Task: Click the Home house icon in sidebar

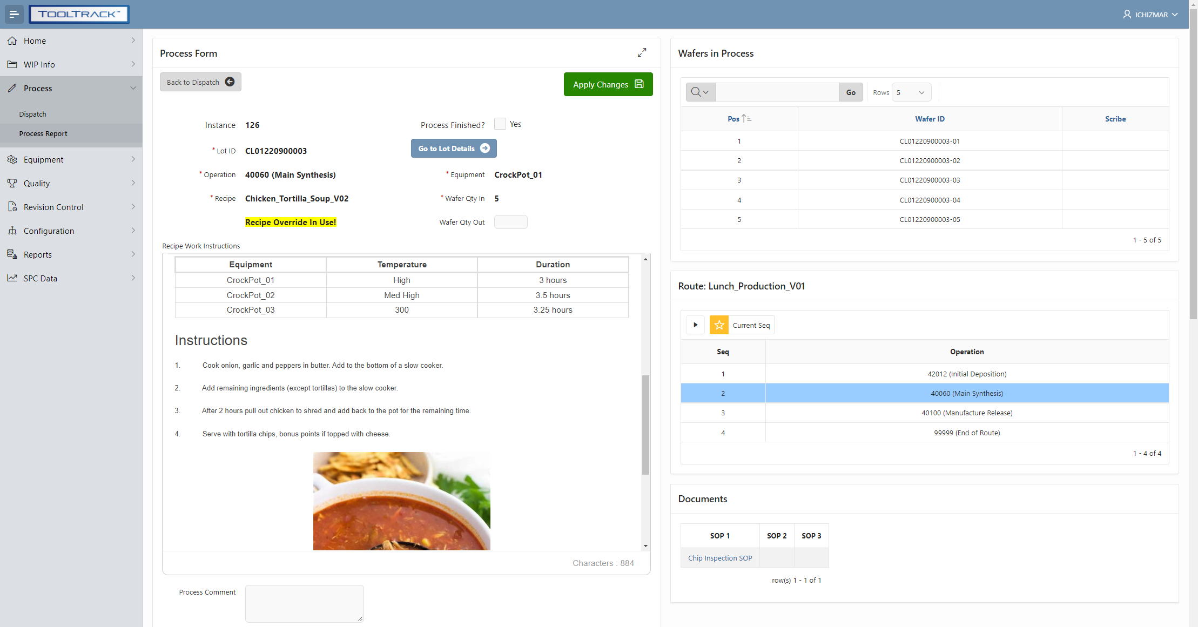Action: tap(12, 41)
